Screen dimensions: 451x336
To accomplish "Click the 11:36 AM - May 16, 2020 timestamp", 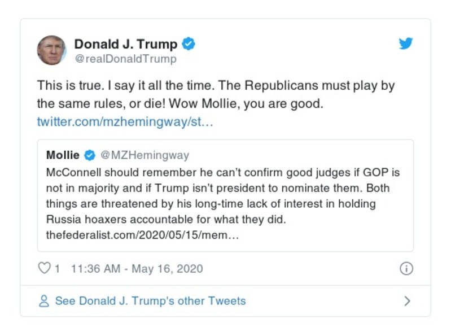I will coord(137,269).
